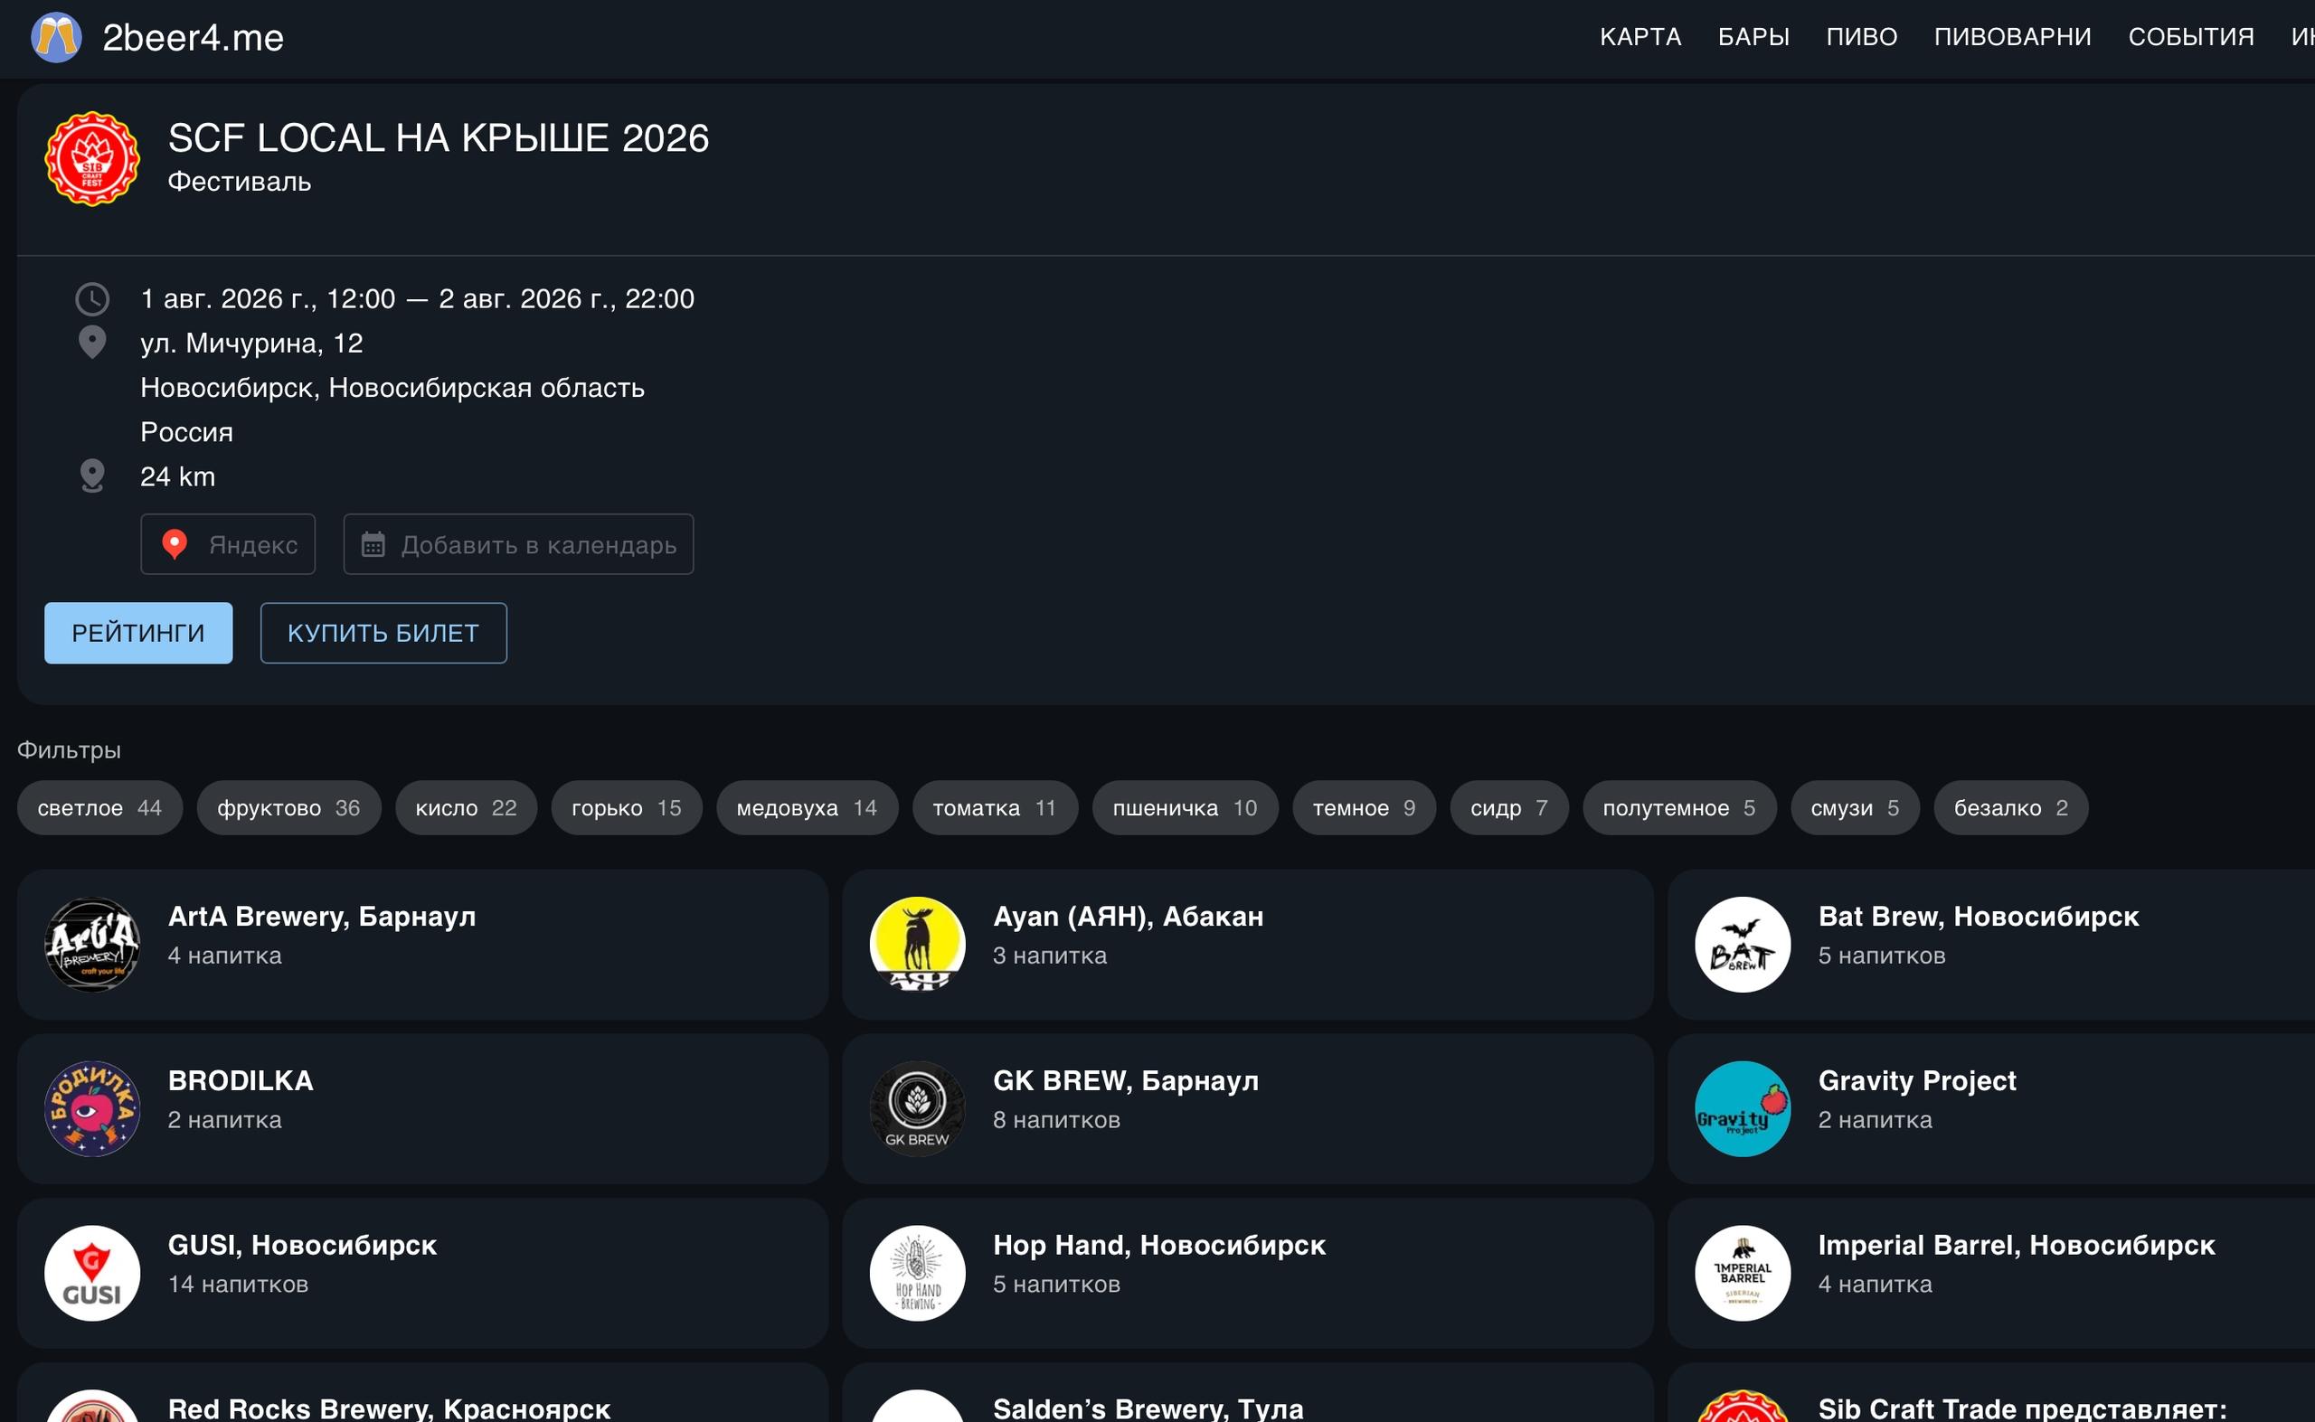This screenshot has height=1422, width=2315.
Task: Toggle the сидр filter chip
Action: 1509,808
